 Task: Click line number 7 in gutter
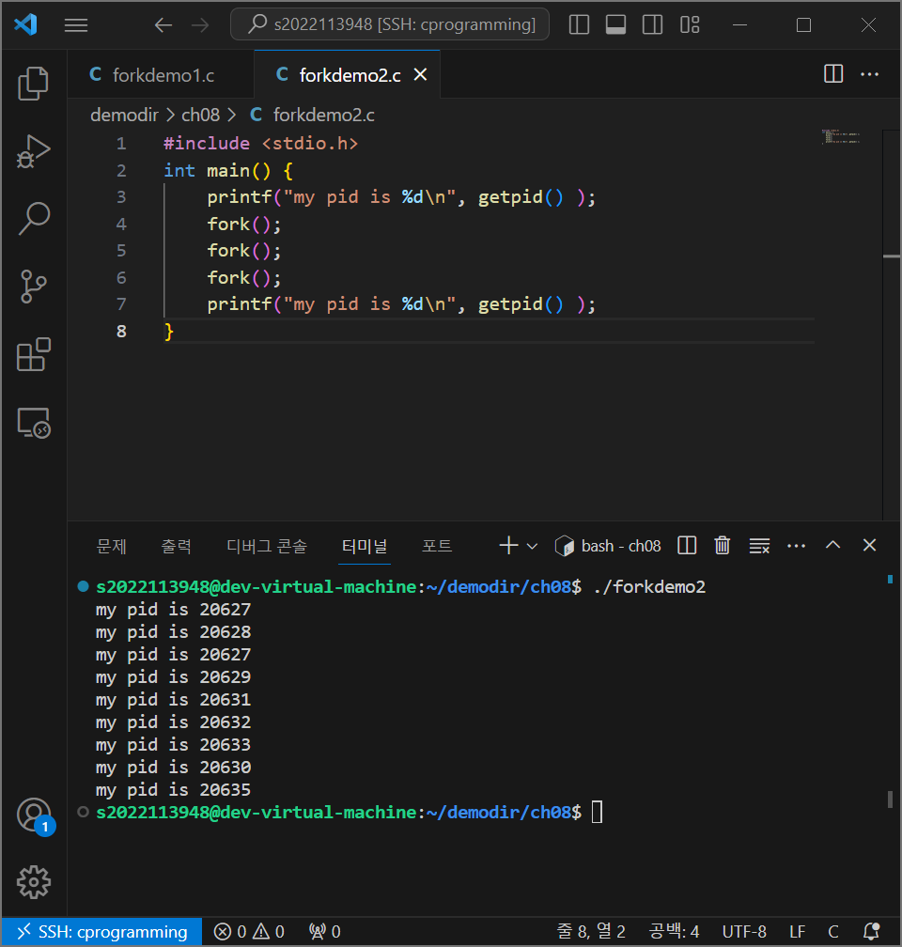point(121,303)
